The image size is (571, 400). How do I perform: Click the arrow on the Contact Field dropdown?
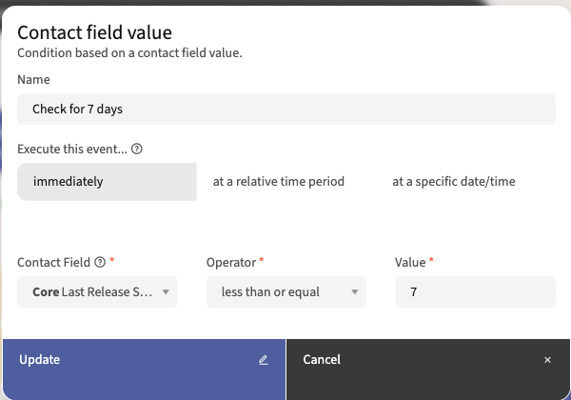(x=166, y=292)
